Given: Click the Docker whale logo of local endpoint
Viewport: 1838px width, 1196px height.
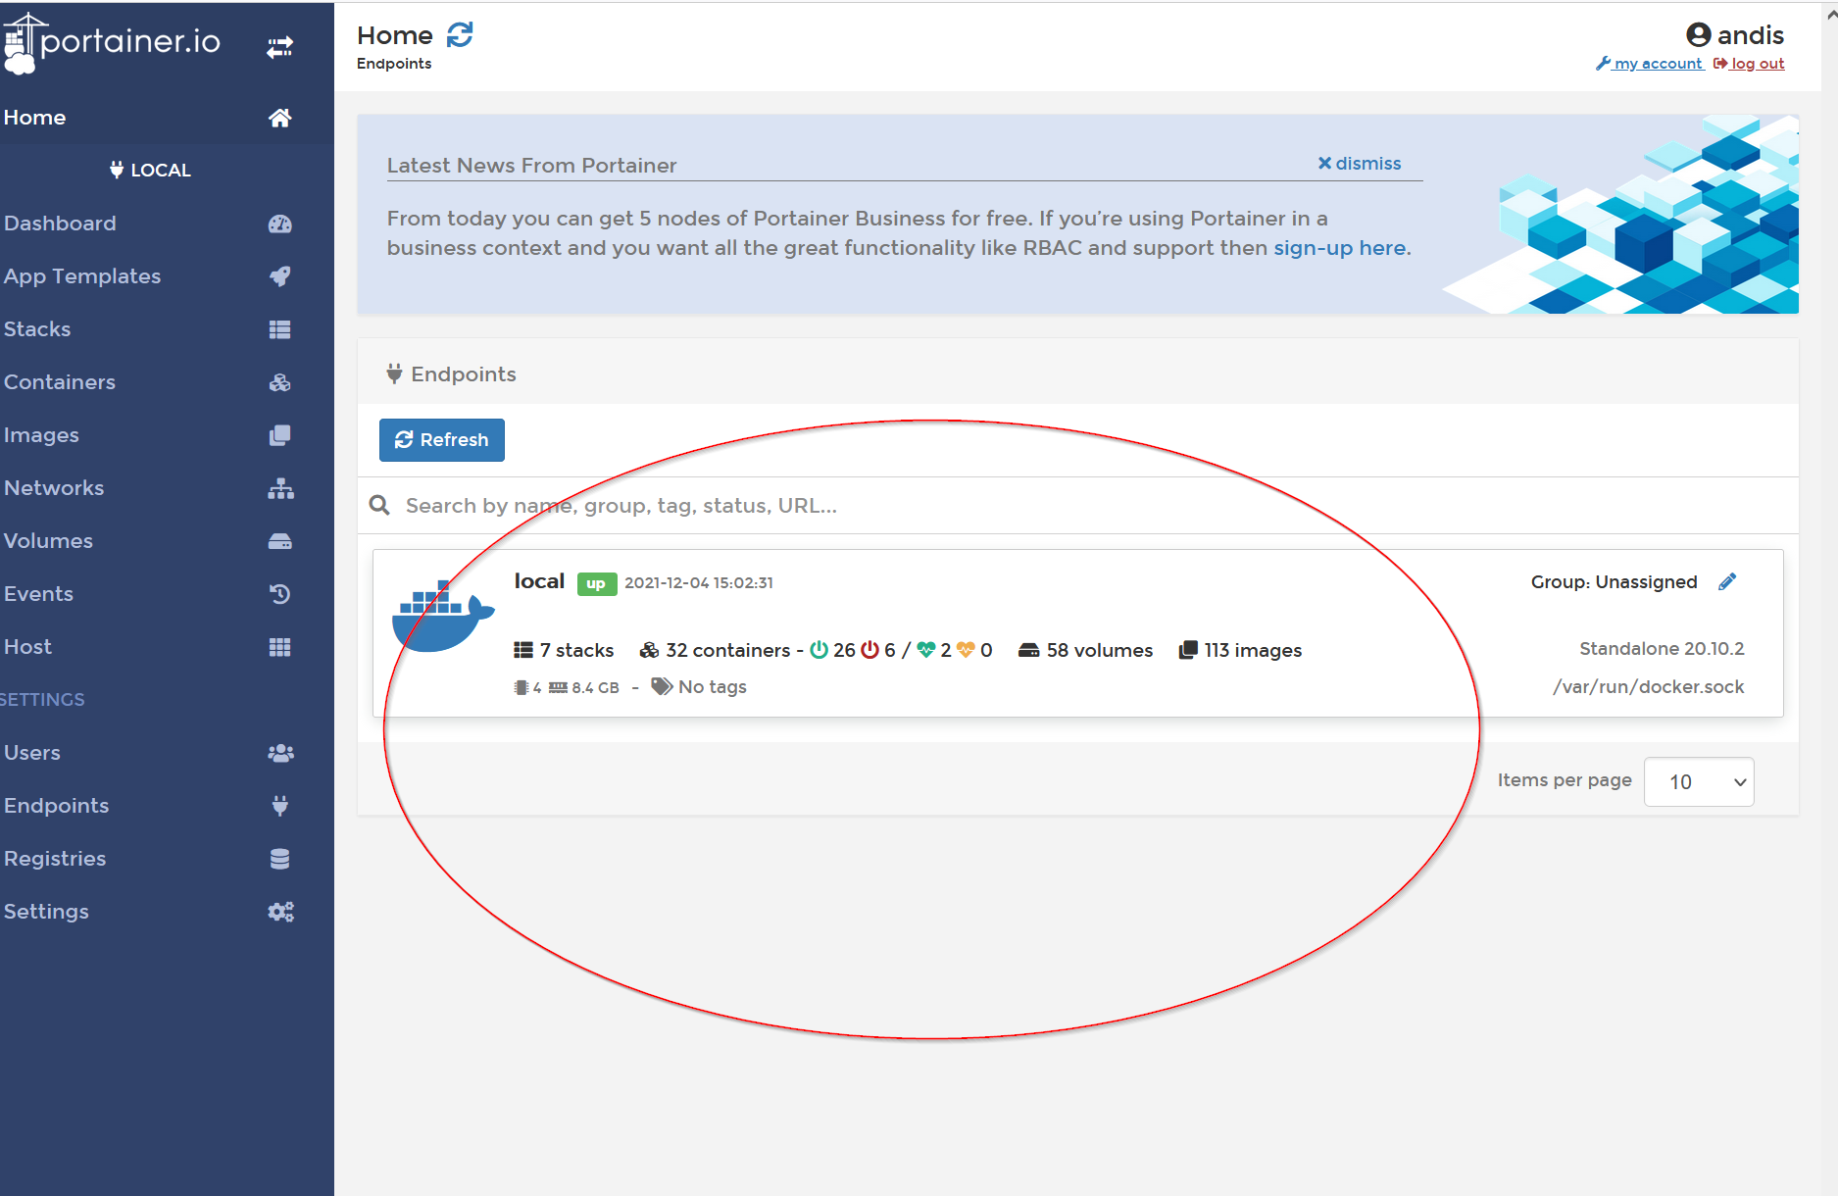Looking at the screenshot, I should click(442, 617).
